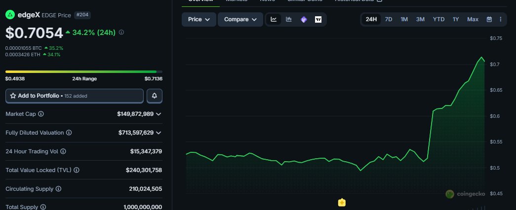The height and width of the screenshot is (210, 516).
Task: Click the star icon in Add to Portfolio
Action: pyautogui.click(x=13, y=96)
